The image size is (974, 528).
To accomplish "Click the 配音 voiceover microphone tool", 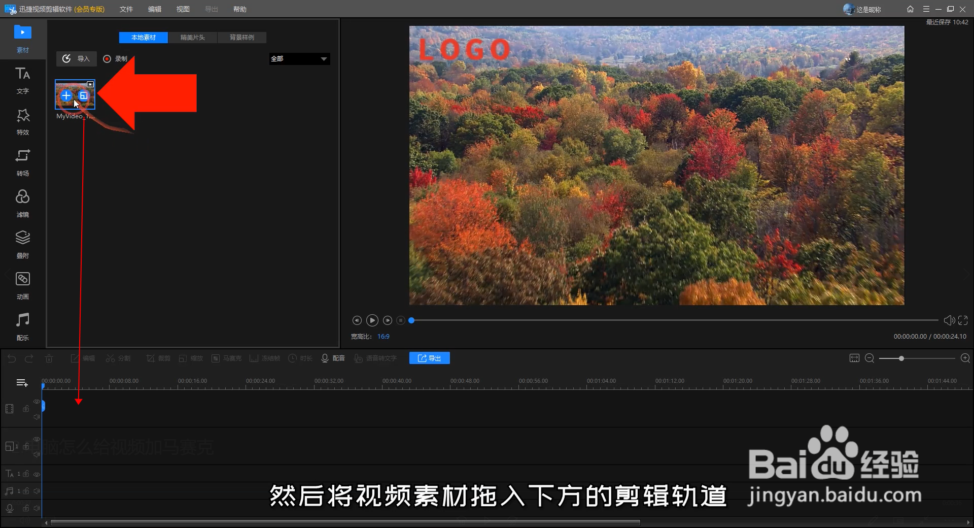I will coord(333,358).
